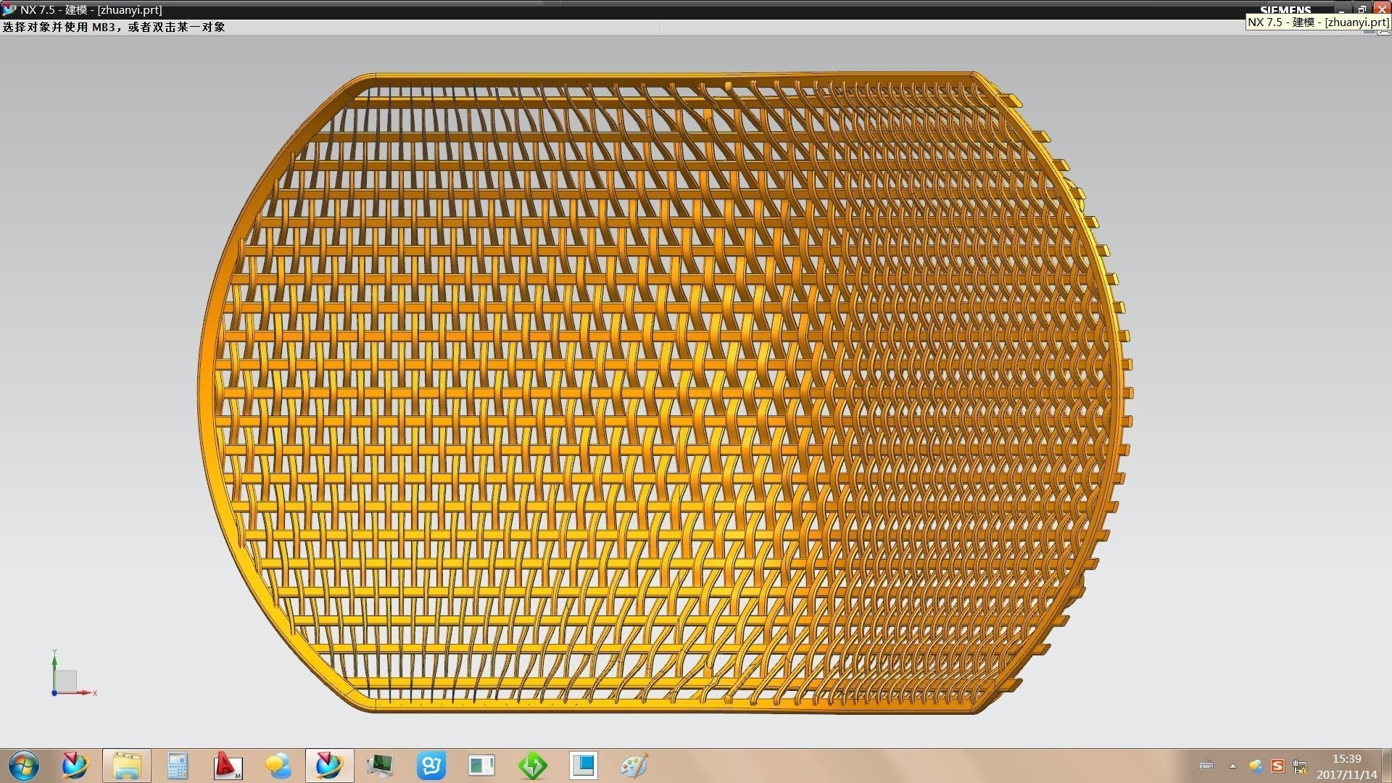The height and width of the screenshot is (783, 1392).
Task: Click the pinned NX launcher next to Start
Action: (75, 766)
